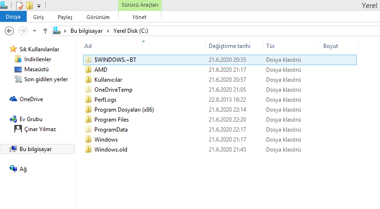Click the Program Dosyaları (x86) folder icon

89,109
